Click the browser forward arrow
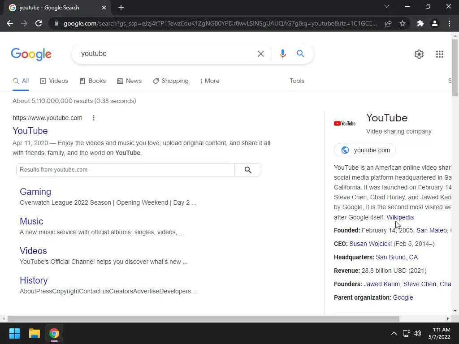The width and height of the screenshot is (459, 344). pyautogui.click(x=24, y=23)
